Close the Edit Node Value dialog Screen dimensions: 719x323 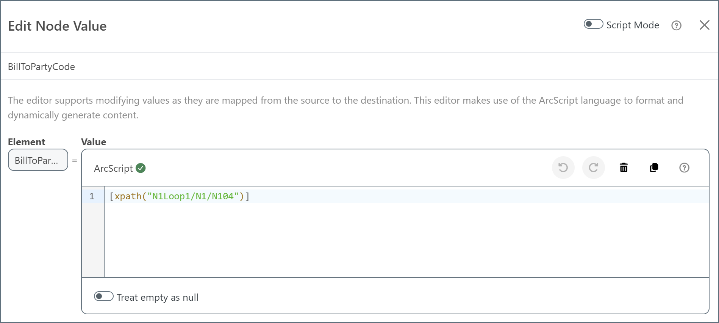coord(704,25)
